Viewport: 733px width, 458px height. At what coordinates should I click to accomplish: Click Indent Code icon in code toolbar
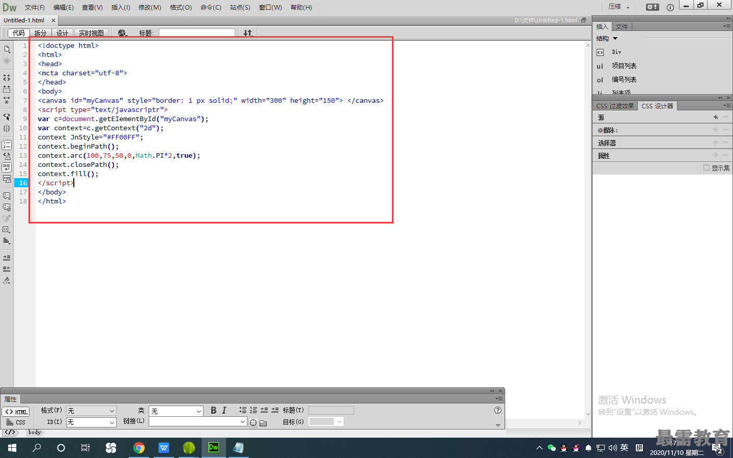[x=7, y=257]
